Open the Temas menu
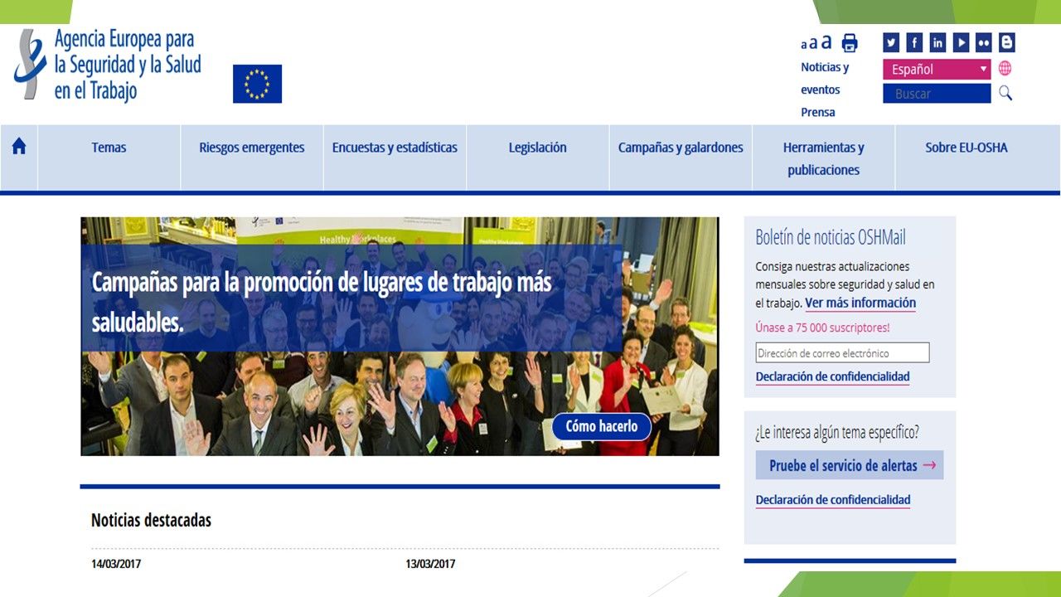This screenshot has width=1061, height=597. (109, 148)
